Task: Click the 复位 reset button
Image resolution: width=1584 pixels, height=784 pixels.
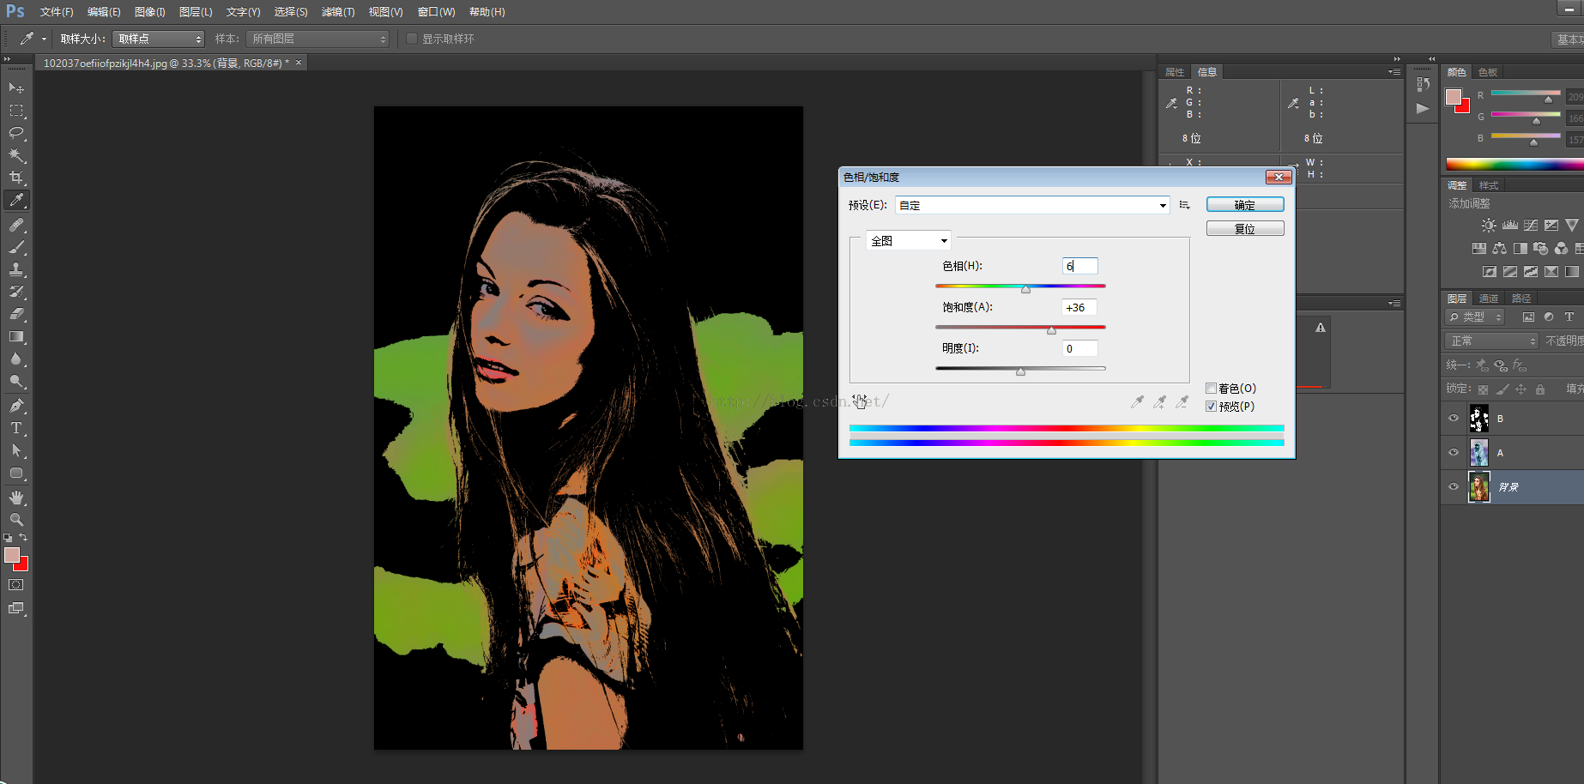Action: [1244, 229]
